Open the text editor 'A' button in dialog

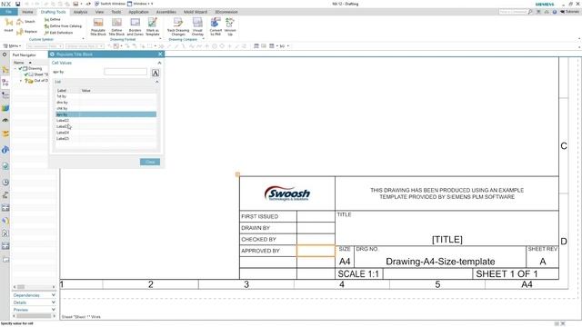click(156, 73)
